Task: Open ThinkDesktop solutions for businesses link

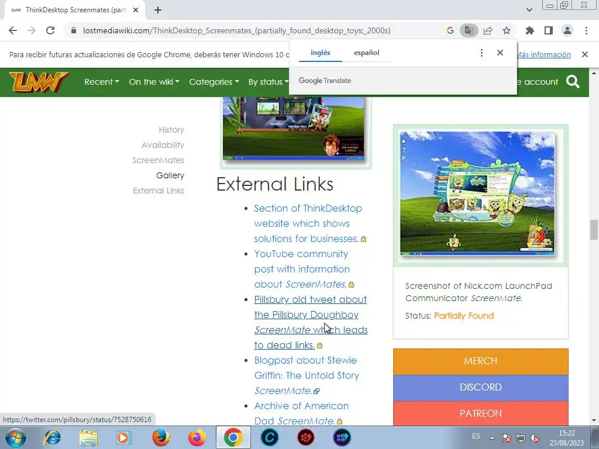Action: click(308, 223)
